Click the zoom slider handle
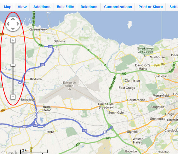The height and width of the screenshot is (154, 178). tap(13, 65)
